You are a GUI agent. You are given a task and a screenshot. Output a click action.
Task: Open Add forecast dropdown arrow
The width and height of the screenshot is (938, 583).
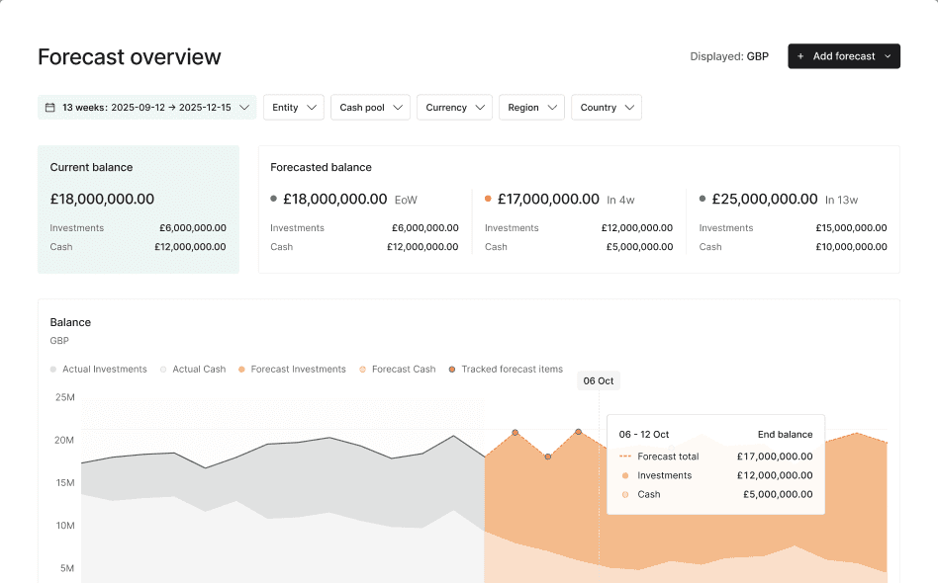(x=888, y=56)
